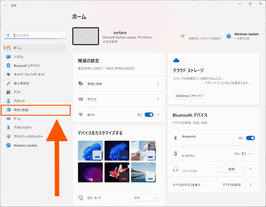Open アプリ settings category
Screen dimensions: 266x207
[x=35, y=92]
